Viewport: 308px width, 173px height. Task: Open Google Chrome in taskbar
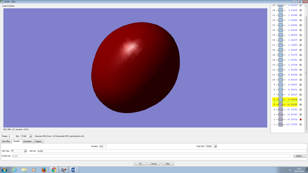point(54,170)
